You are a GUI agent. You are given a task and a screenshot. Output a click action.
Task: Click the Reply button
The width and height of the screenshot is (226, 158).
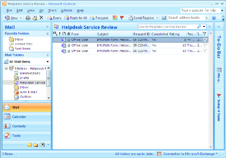coord(55,18)
